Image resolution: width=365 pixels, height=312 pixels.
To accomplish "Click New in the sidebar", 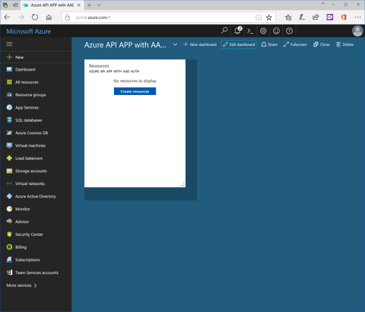I will [x=36, y=57].
